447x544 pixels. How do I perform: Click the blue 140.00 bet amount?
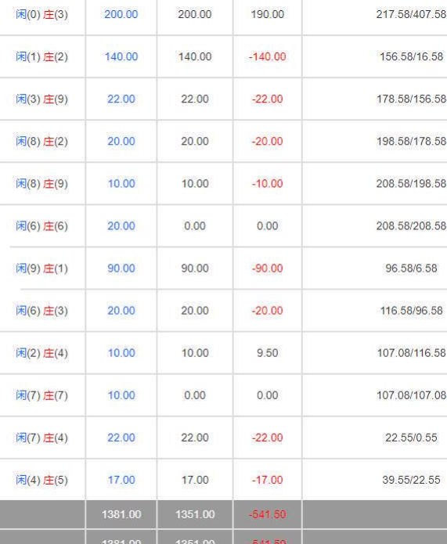121,56
